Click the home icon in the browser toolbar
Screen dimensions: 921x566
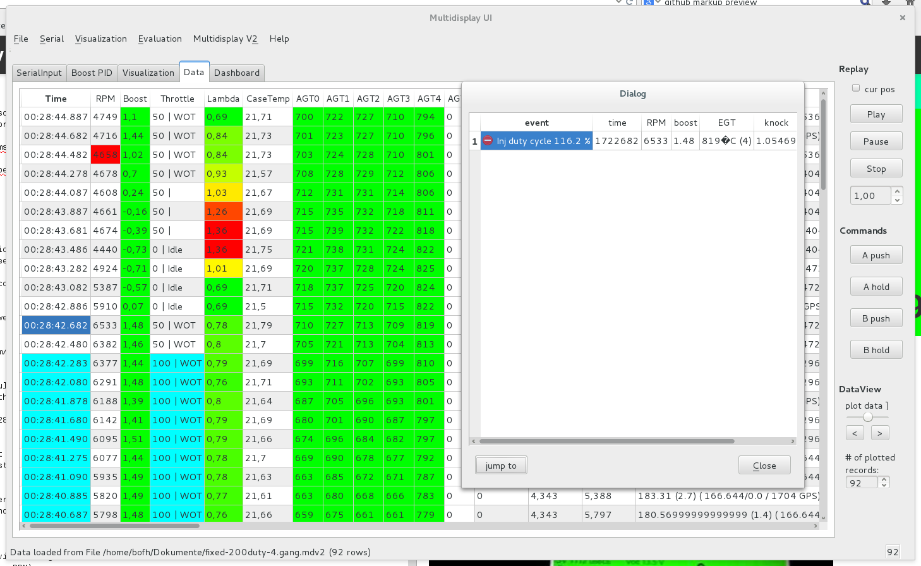pos(909,3)
